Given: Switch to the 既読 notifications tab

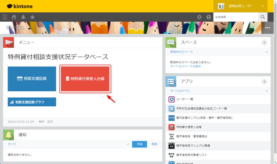Looking at the screenshot, I should click(x=154, y=144).
